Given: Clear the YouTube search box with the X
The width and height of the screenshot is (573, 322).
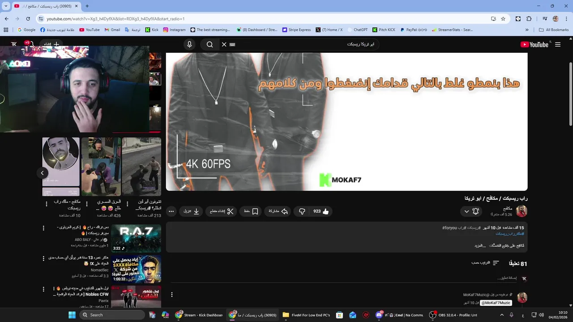Looking at the screenshot, I should point(224,44).
